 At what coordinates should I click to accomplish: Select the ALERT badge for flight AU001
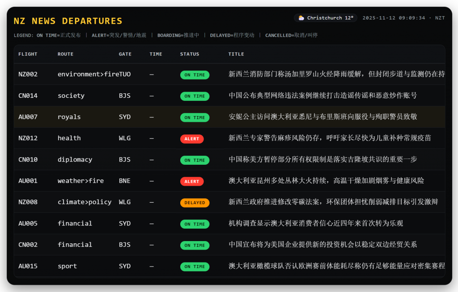[192, 181]
